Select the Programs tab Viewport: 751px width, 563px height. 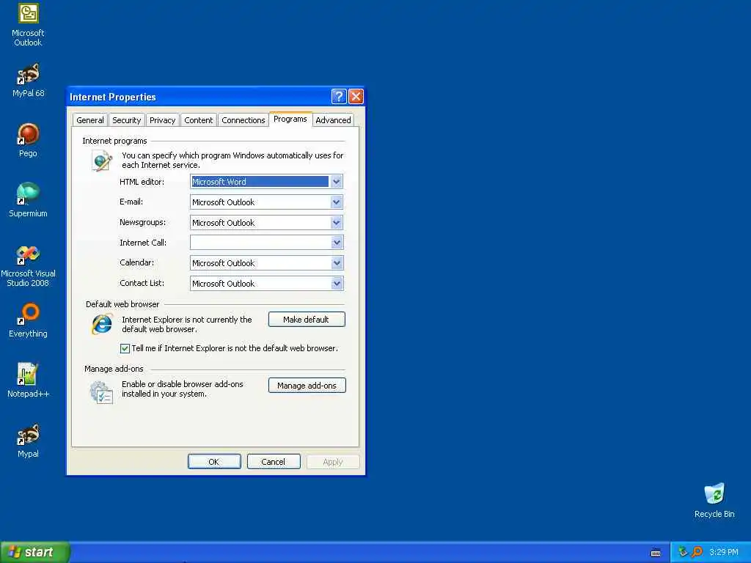[x=290, y=119]
